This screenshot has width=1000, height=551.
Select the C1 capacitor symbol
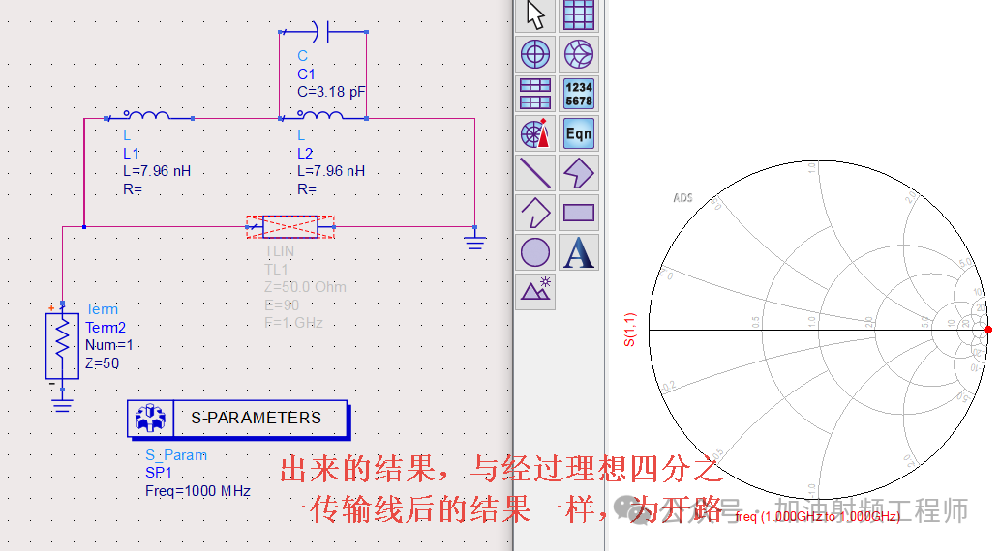(322, 31)
